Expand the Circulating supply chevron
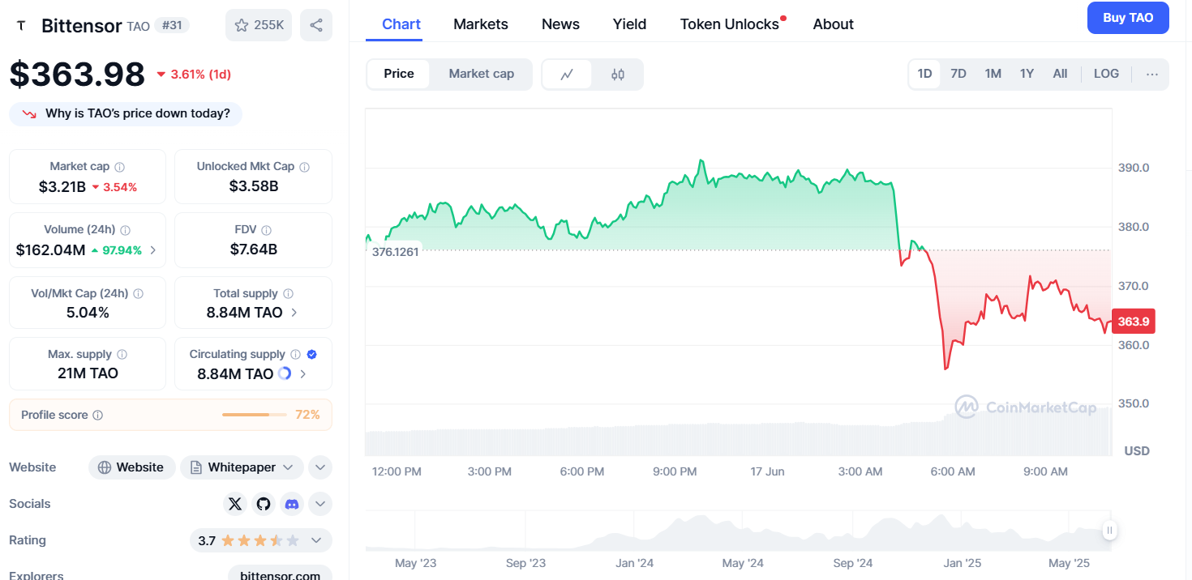Screen dimensions: 1192x580 click(x=303, y=374)
